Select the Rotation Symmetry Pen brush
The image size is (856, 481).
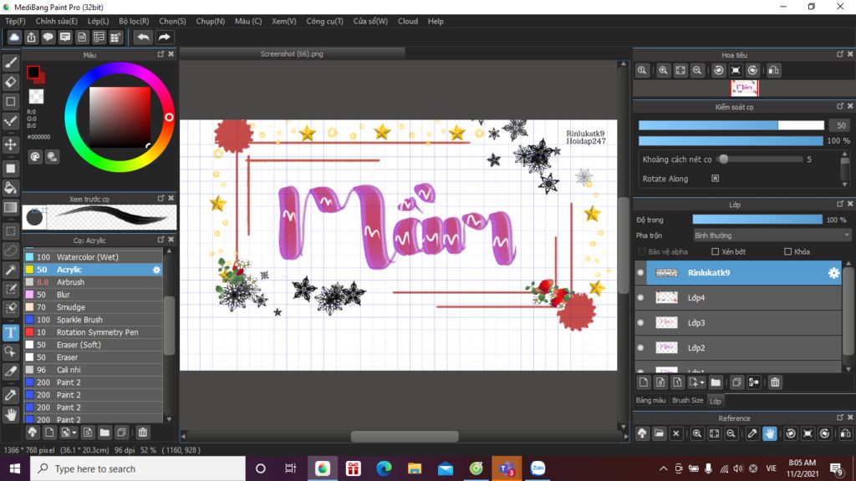[x=93, y=332]
